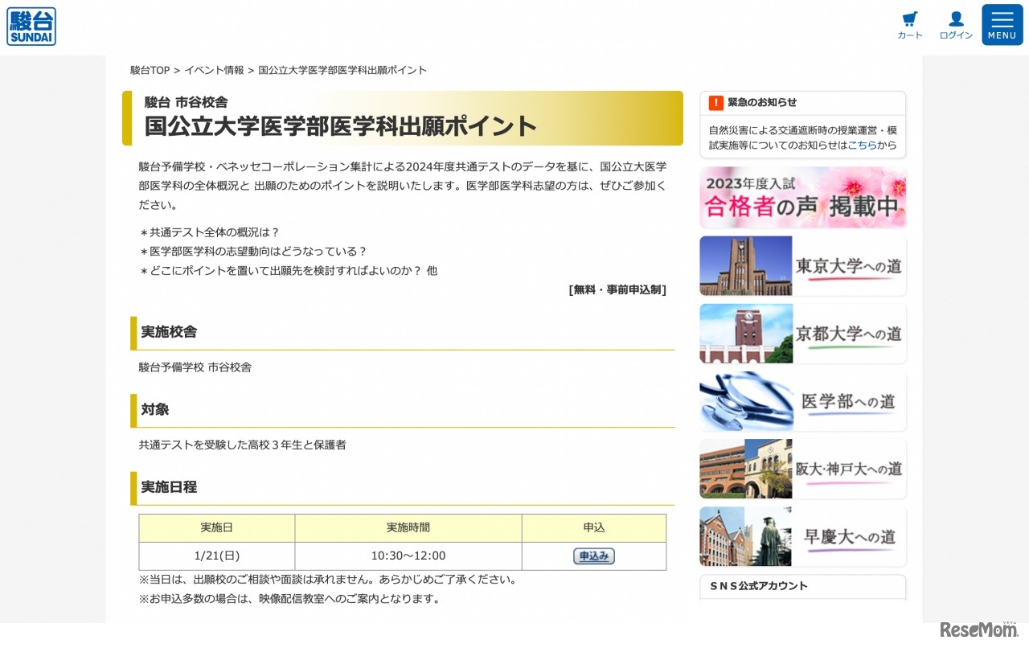This screenshot has height=648, width=1029.
Task: Click the 東京大学への道 campus banner
Action: pyautogui.click(x=801, y=265)
